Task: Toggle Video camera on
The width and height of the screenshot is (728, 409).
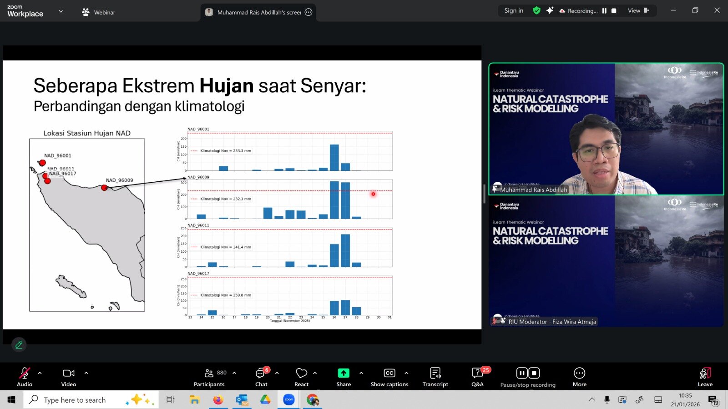Action: click(x=69, y=377)
